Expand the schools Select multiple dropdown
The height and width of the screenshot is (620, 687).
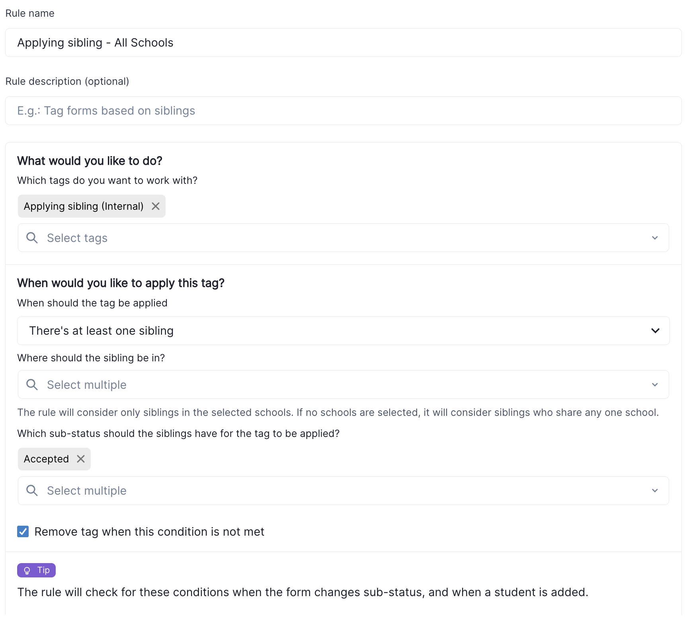pos(655,384)
